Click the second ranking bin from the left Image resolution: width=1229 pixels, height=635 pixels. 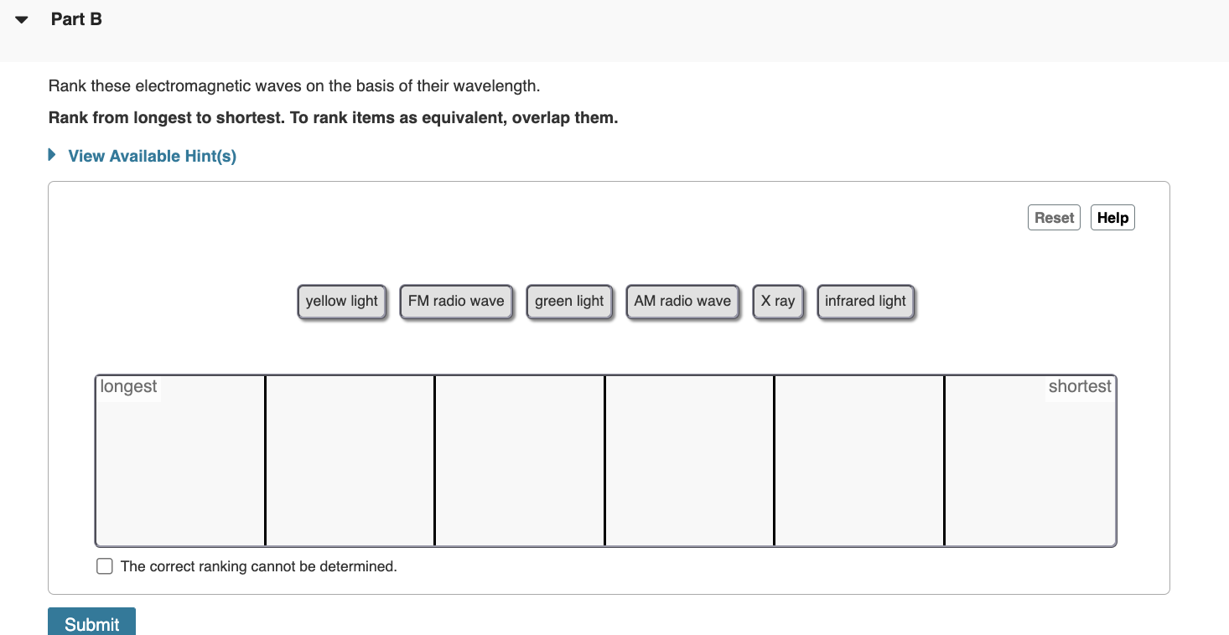tap(350, 461)
